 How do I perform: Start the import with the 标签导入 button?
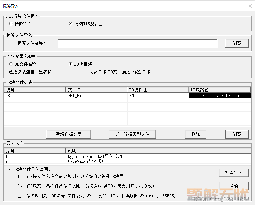(234, 172)
